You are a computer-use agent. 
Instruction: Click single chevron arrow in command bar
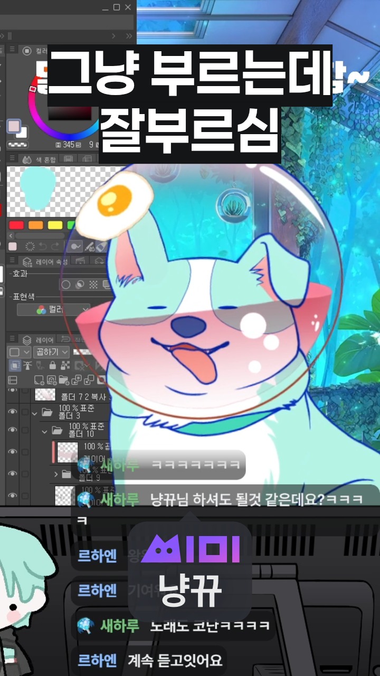pos(112,35)
